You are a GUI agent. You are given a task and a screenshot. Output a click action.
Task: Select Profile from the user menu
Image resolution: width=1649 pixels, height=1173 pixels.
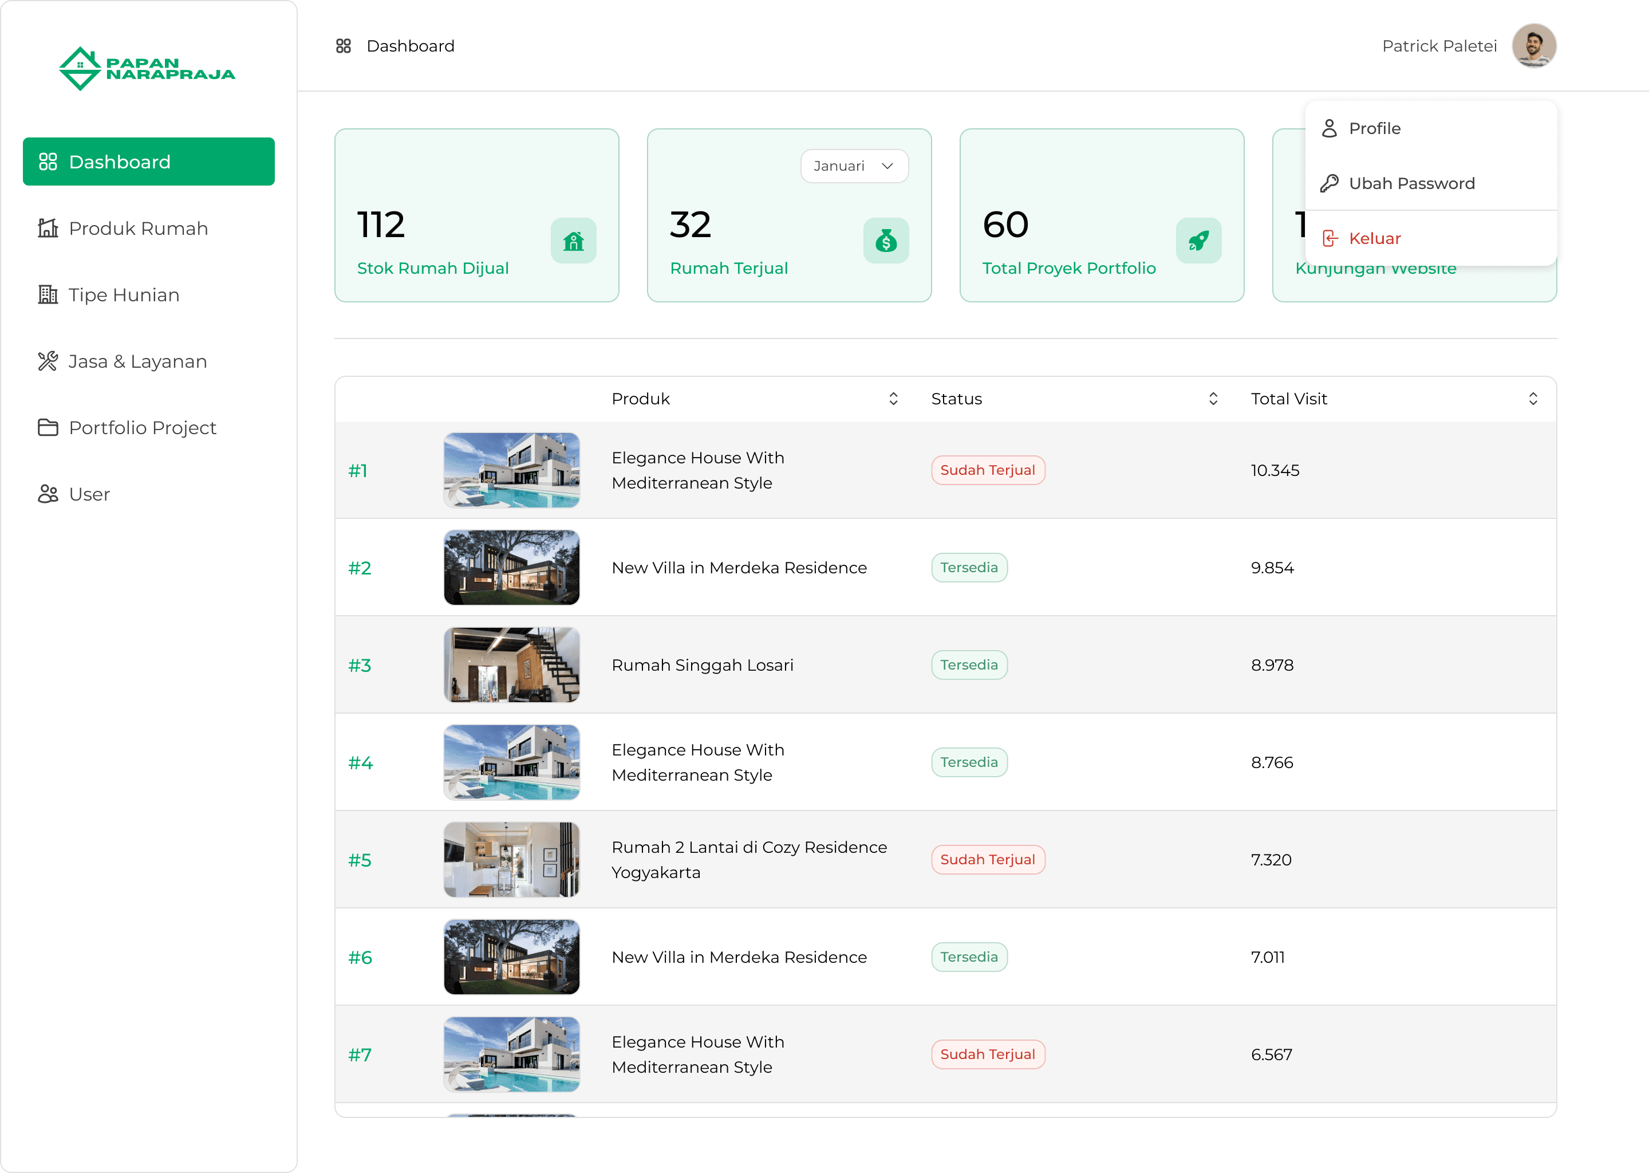[1375, 128]
